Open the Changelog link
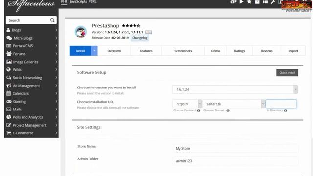The image size is (313, 176). [140, 38]
